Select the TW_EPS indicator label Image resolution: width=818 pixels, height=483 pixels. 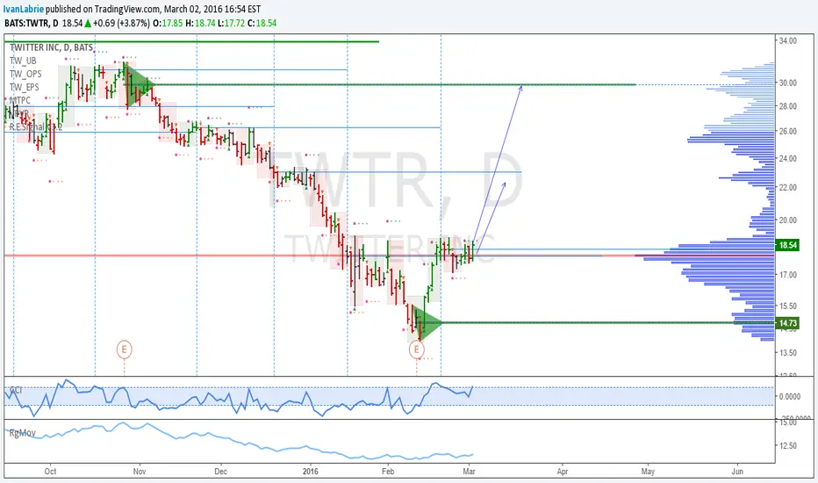coord(25,87)
